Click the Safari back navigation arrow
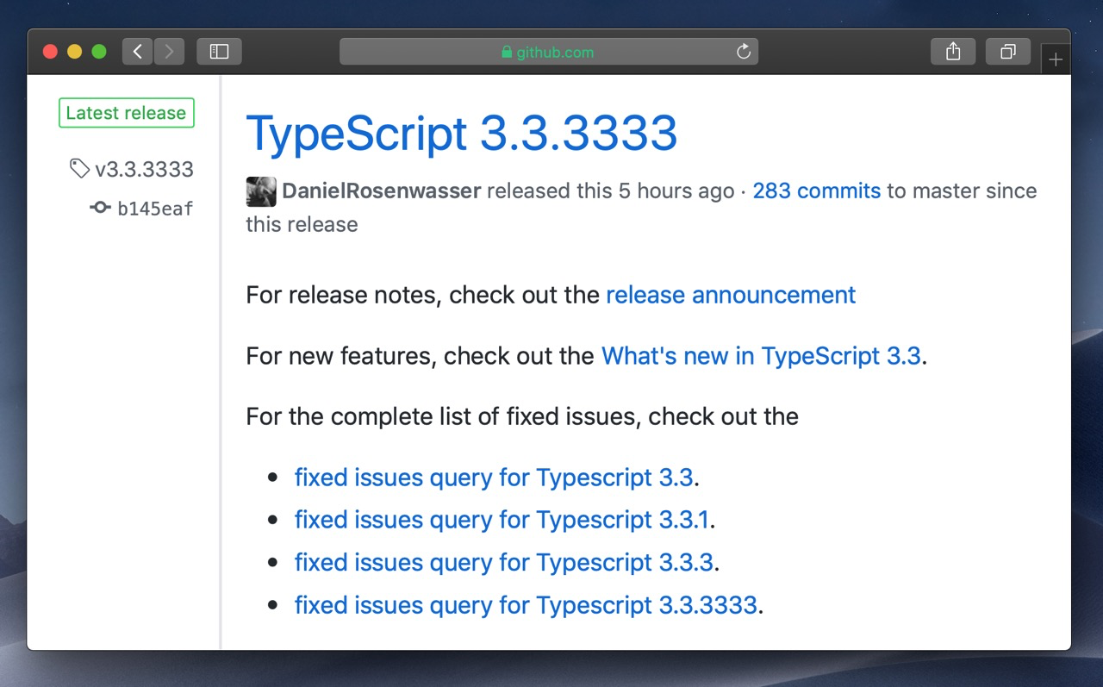Viewport: 1103px width, 687px height. [x=138, y=52]
